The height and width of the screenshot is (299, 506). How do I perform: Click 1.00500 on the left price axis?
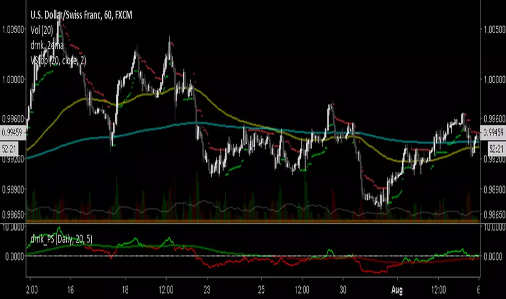click(13, 30)
